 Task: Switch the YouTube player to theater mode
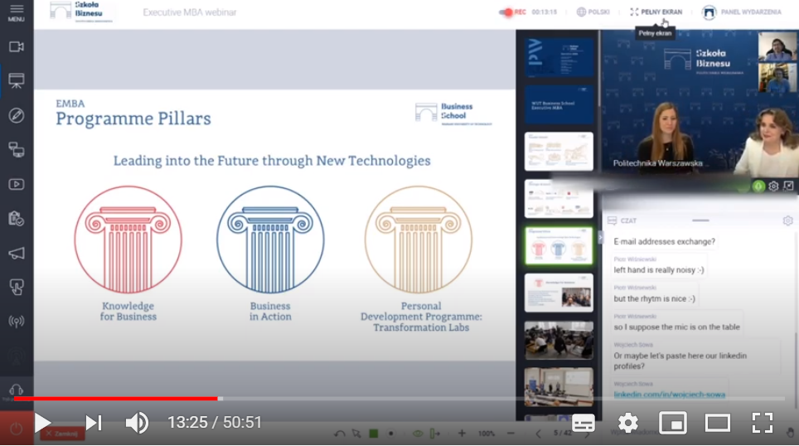717,423
